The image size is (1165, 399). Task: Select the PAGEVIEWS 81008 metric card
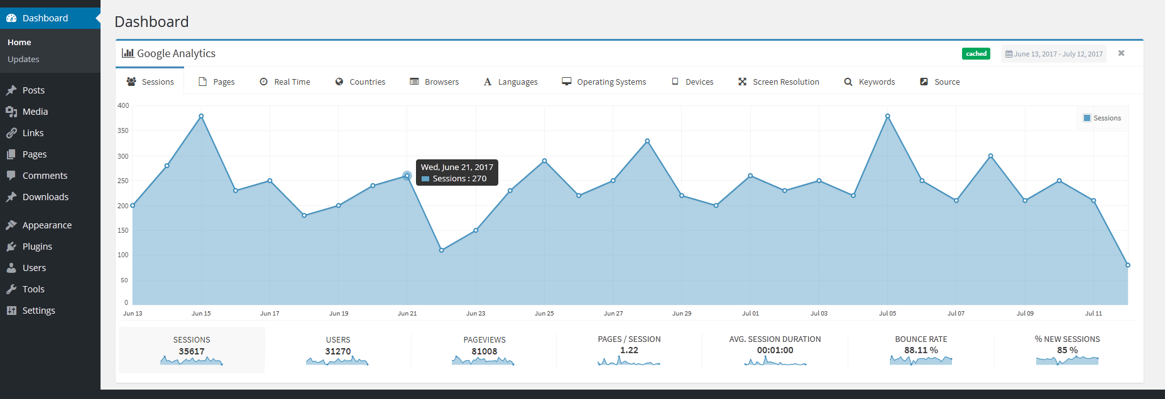click(484, 350)
